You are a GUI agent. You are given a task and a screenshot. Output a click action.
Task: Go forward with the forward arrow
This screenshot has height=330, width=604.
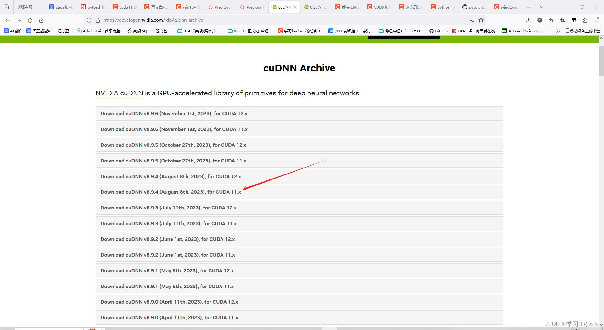pyautogui.click(x=19, y=20)
